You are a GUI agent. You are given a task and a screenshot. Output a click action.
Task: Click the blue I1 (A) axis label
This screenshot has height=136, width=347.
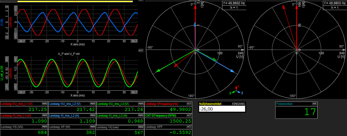point(2,22)
